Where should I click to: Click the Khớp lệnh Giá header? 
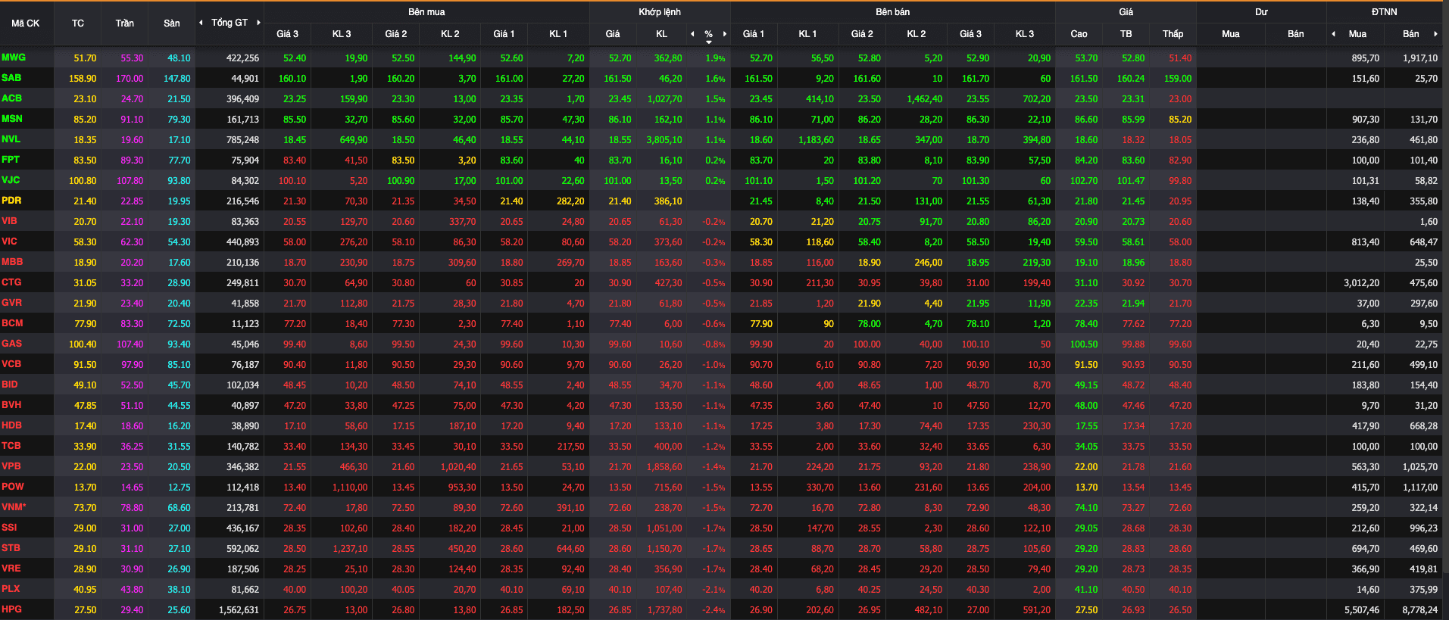[613, 34]
